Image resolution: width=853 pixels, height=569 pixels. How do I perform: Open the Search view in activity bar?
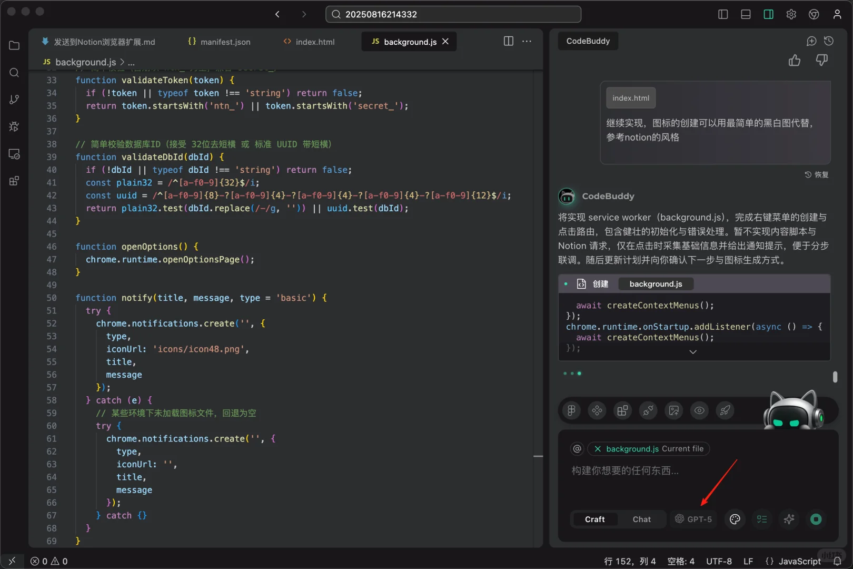[14, 73]
